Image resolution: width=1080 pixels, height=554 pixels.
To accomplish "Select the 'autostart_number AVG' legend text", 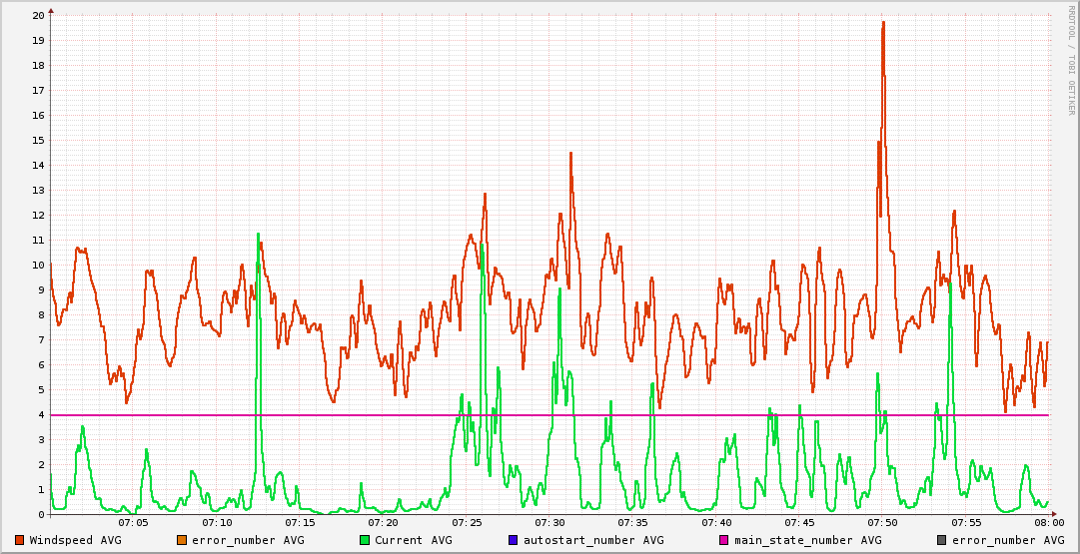I will 593,540.
